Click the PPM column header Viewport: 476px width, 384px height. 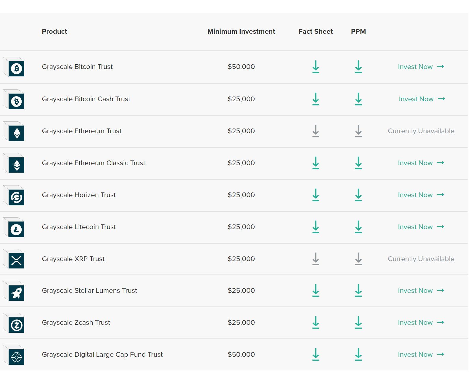pos(358,31)
